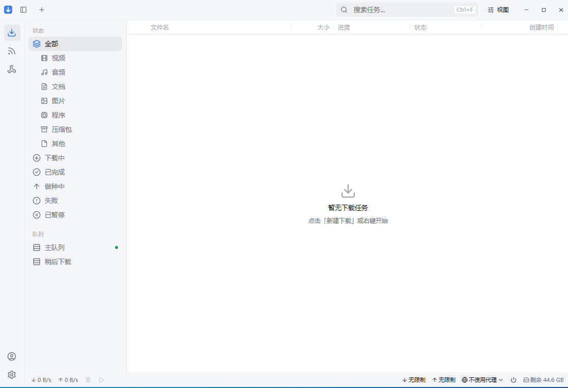
Task: Filter by 其他 category
Action: 75,144
